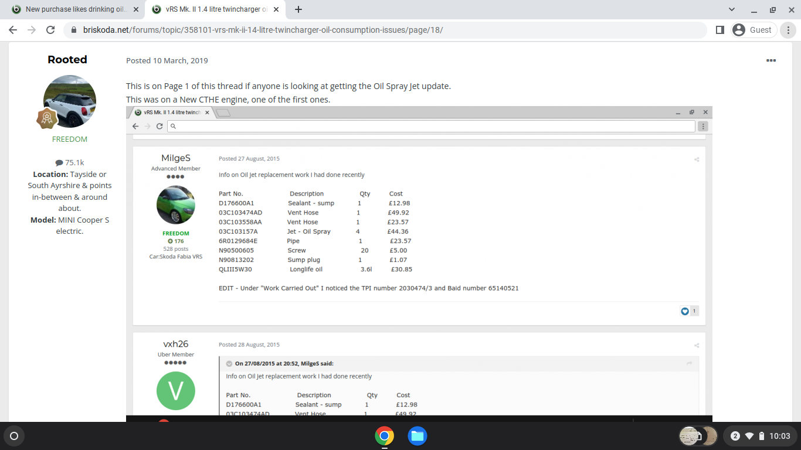Screen dimensions: 801x450
Task: Expand the tab search chevron
Action: pos(732,9)
